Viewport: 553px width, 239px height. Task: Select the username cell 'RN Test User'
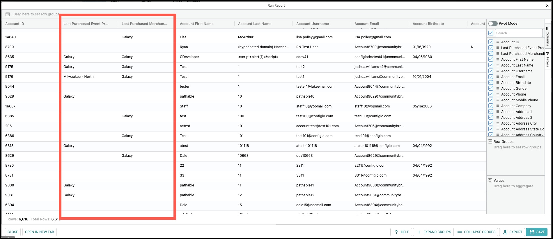(x=307, y=47)
